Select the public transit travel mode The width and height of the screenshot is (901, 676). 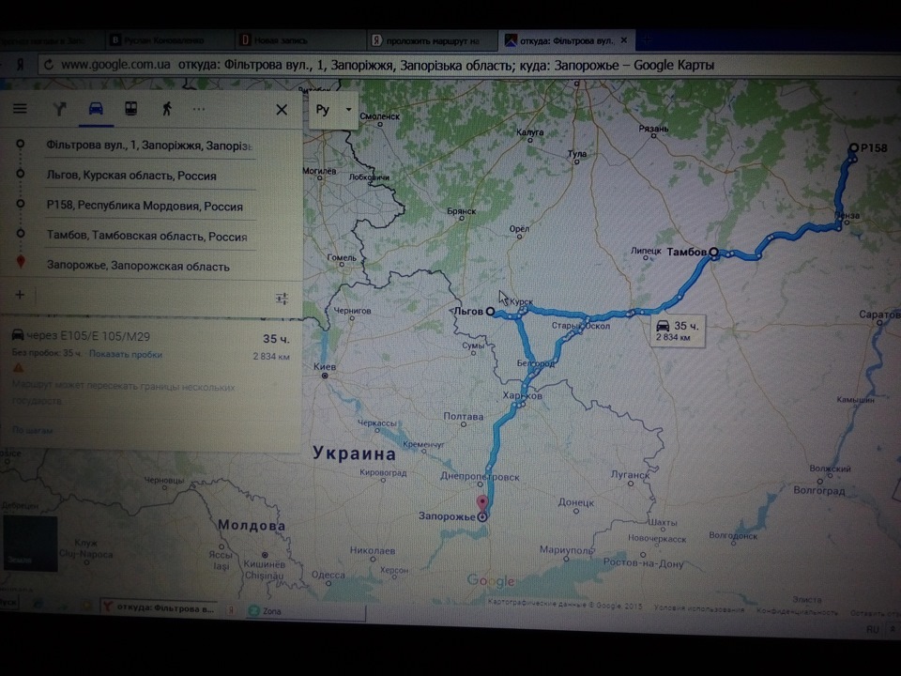pyautogui.click(x=131, y=109)
